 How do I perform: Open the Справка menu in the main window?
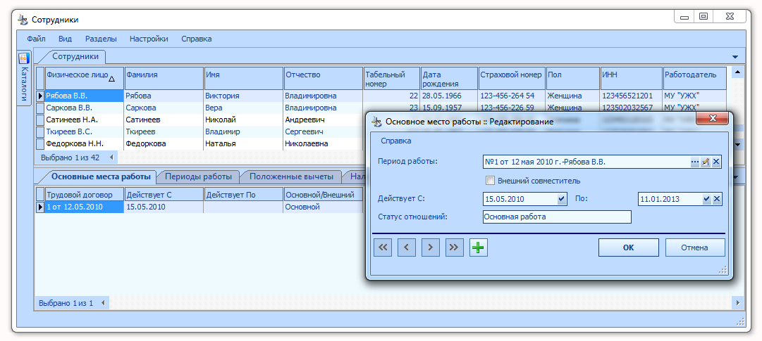coord(197,39)
